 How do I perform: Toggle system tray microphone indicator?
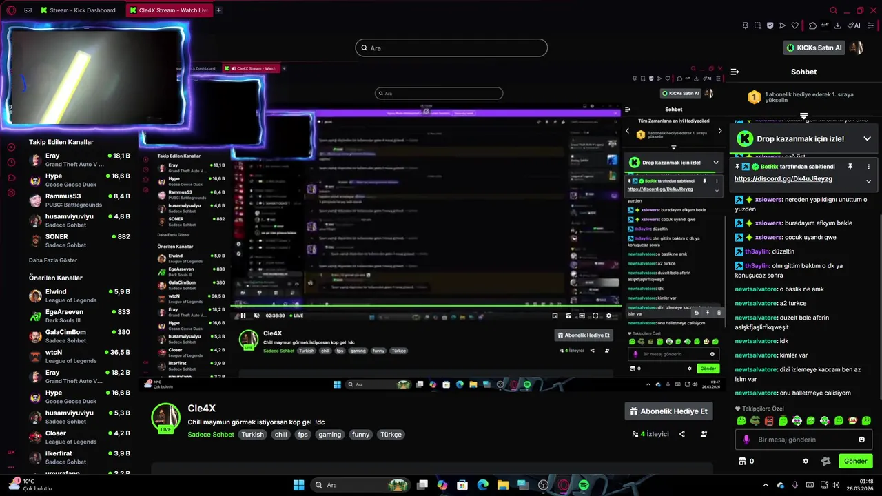pos(795,485)
